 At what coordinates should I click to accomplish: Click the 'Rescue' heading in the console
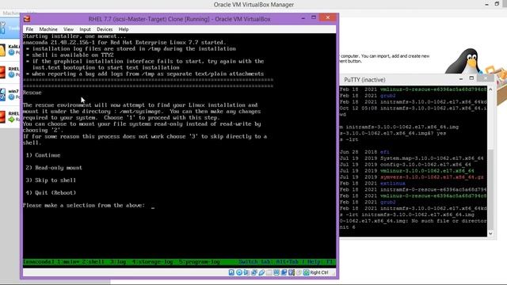32,93
